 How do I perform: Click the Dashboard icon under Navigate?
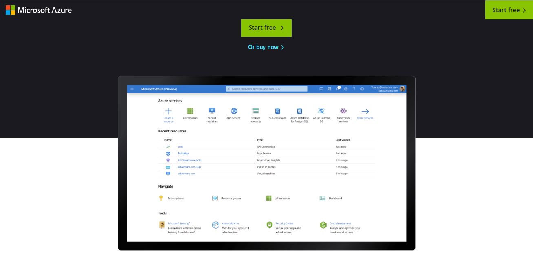coord(323,198)
